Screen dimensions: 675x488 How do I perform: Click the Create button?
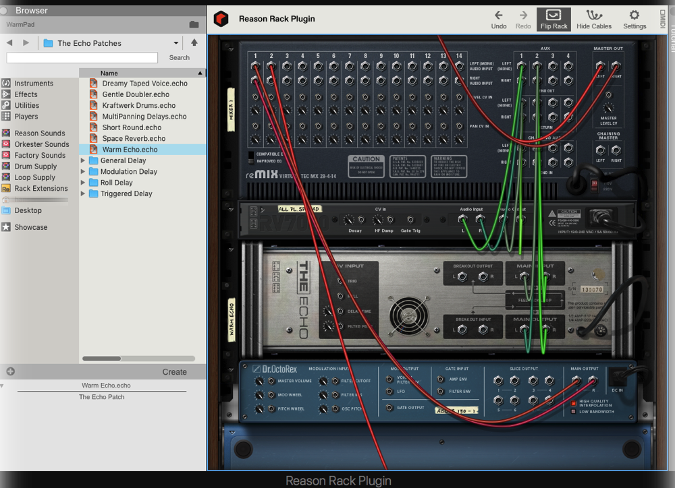174,372
